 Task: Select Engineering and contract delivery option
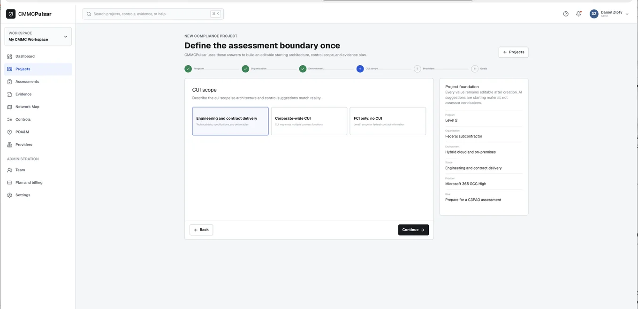pos(230,121)
